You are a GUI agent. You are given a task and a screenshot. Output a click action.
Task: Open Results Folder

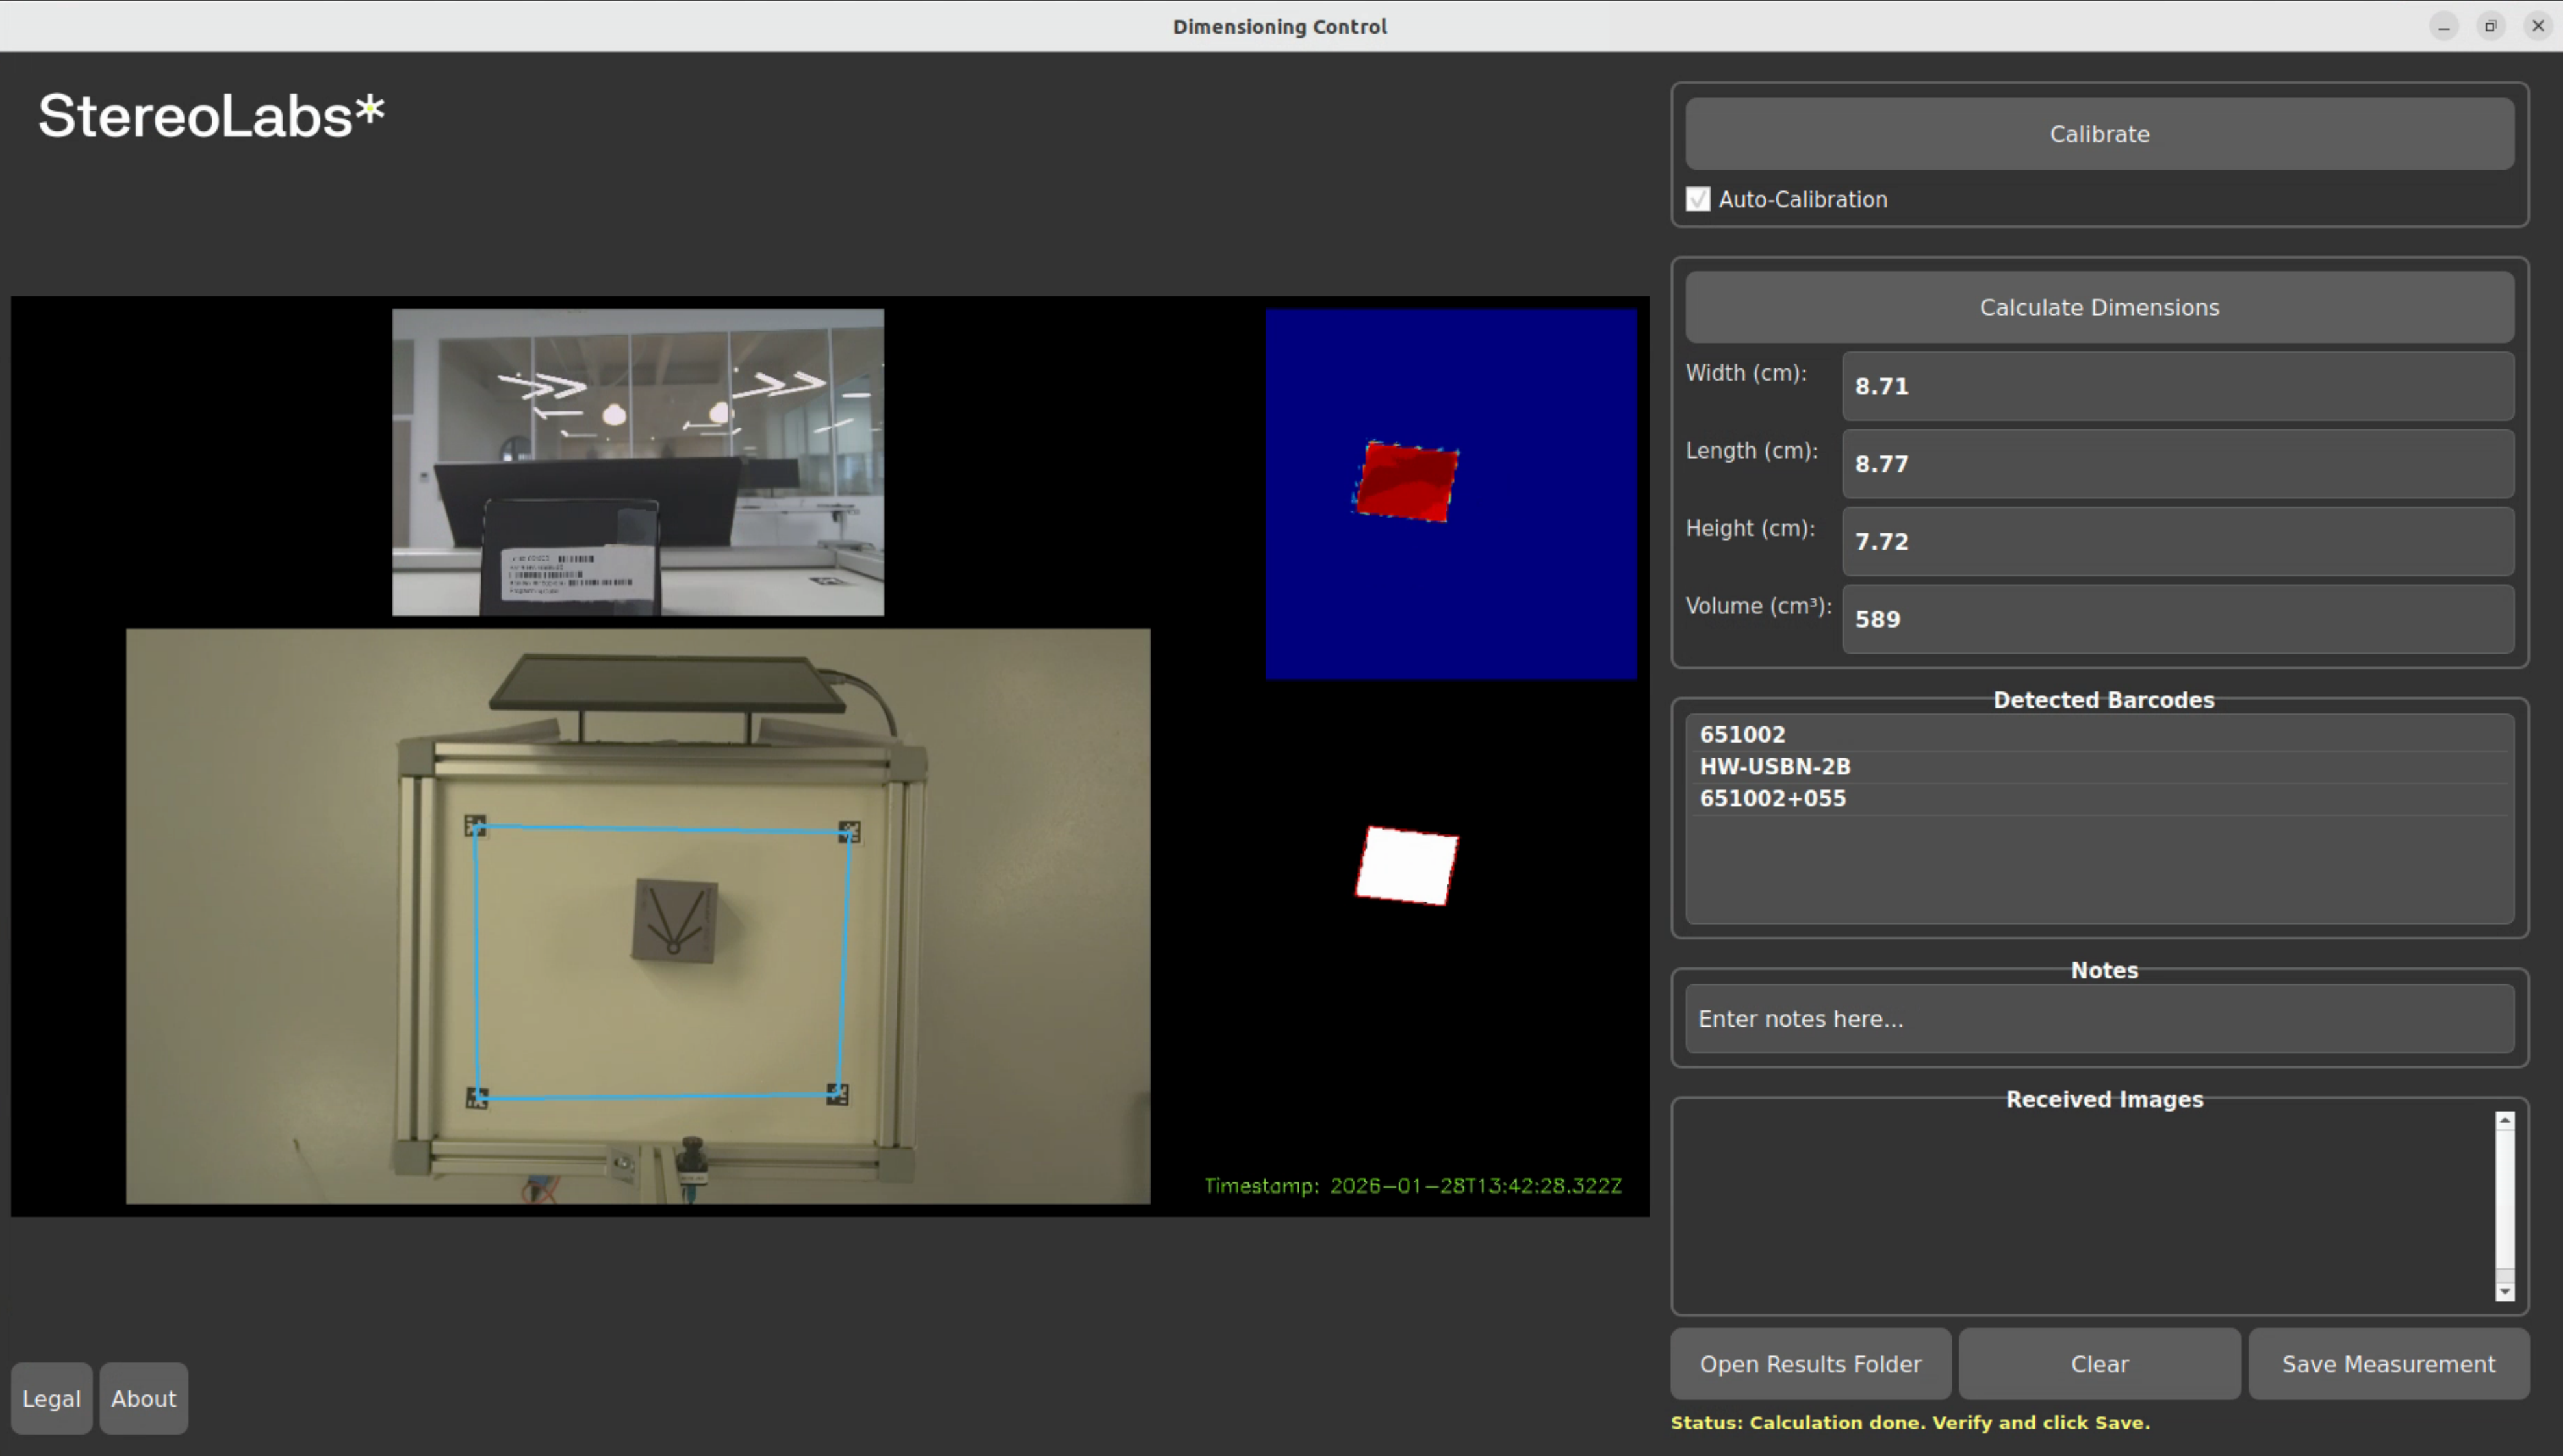[x=1810, y=1364]
